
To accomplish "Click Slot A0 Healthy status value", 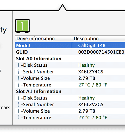I will [x=86, y=65].
